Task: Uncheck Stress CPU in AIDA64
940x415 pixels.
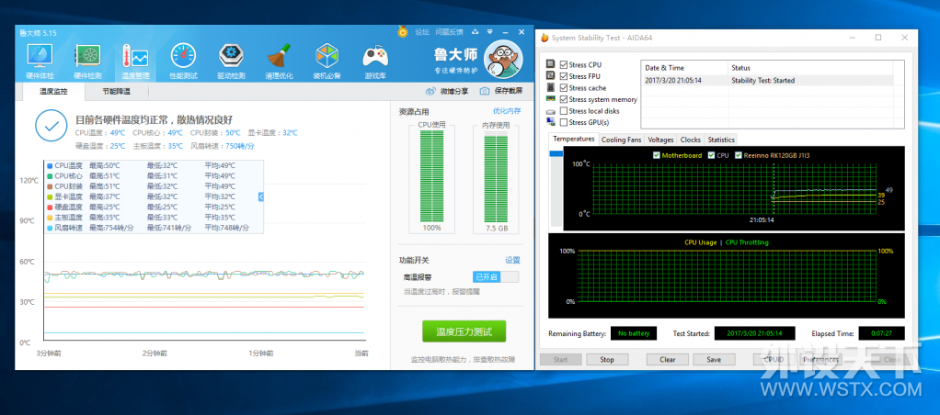Action: click(x=564, y=64)
